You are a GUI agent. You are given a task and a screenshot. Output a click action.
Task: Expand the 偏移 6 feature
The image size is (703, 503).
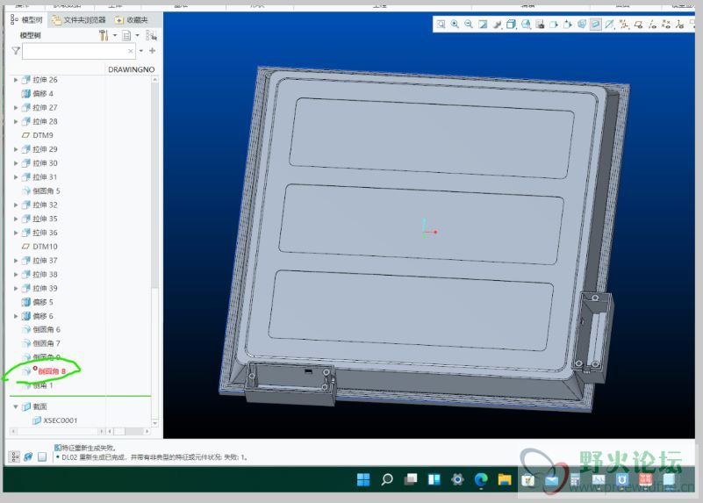(x=16, y=316)
